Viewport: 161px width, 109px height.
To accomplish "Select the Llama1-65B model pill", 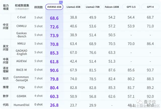I will coord(73,7).
